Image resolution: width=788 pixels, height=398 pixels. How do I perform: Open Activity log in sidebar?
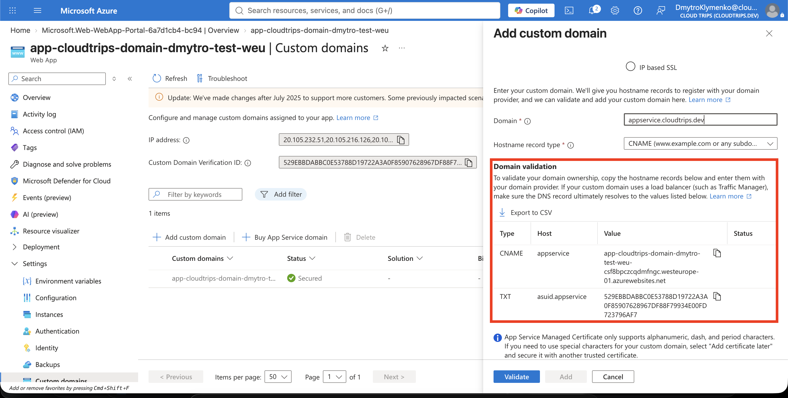pyautogui.click(x=39, y=114)
